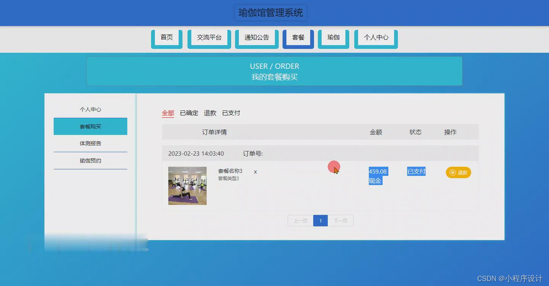
Task: Go to the 交流平台 section
Action: coord(209,37)
